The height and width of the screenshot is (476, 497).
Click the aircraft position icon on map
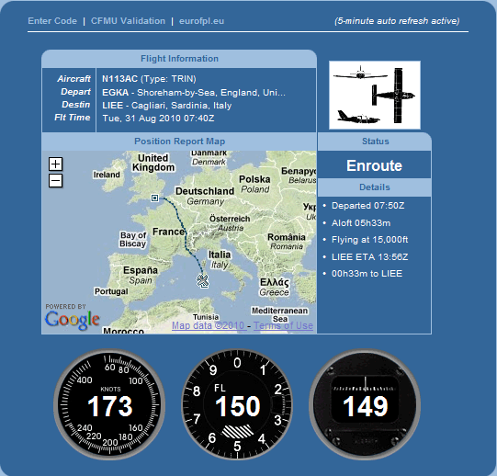202,281
